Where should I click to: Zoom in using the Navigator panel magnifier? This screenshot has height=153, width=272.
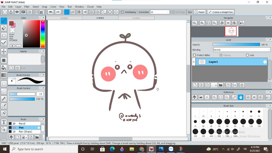click(x=202, y=23)
